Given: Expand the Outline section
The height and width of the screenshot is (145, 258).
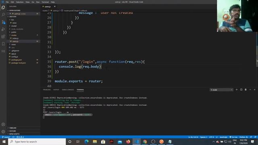Looking at the screenshot, I should tap(24, 131).
